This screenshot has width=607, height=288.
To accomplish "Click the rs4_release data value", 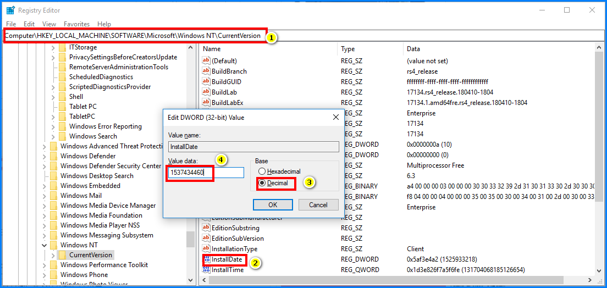I will (422, 71).
